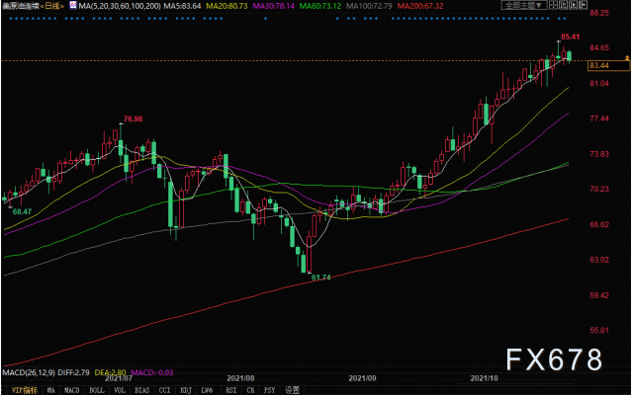Open the 全部主题 dropdown
Viewport: 633px width, 395px height.
[x=524, y=5]
